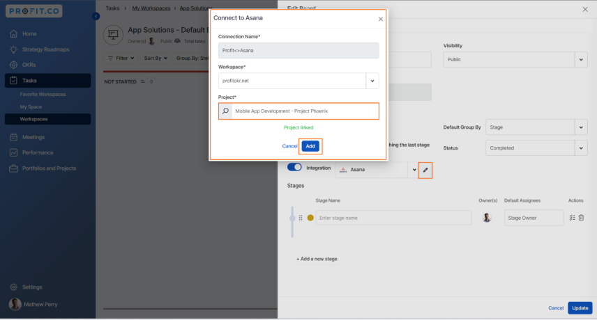Click the Tasks breadcrumb
Viewport: 597px width, 320px height.
[x=112, y=8]
